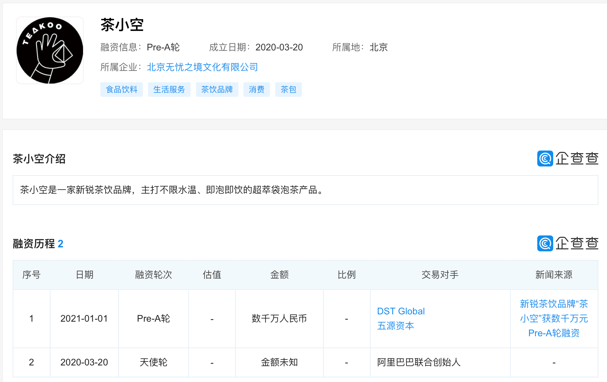The width and height of the screenshot is (607, 382).
Task: Click the TEAKOO brand logo image
Action: coord(50,50)
